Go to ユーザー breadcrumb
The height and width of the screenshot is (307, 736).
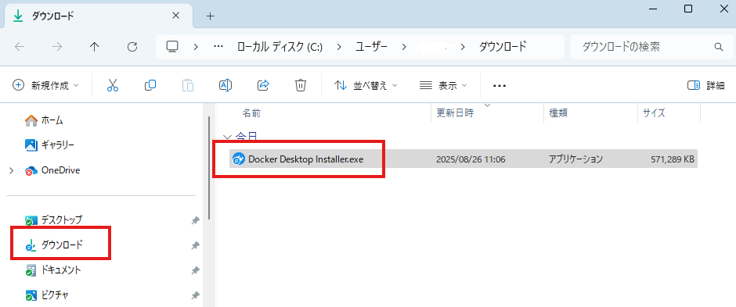tap(372, 47)
